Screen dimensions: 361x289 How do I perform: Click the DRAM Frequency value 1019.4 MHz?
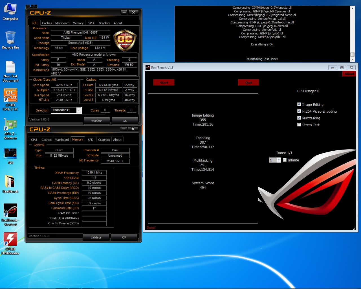(x=94, y=172)
